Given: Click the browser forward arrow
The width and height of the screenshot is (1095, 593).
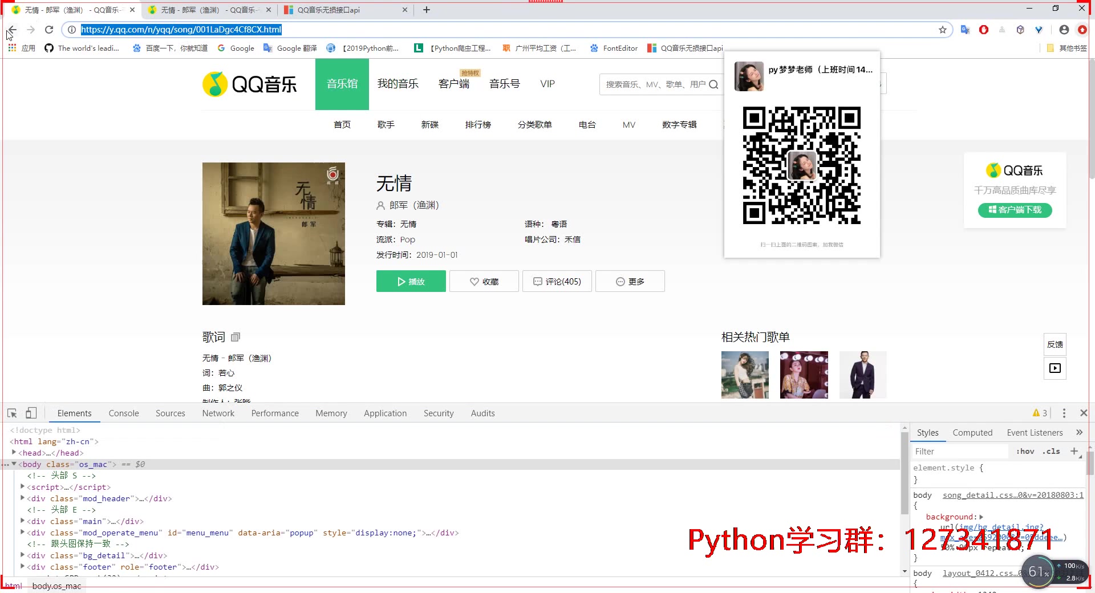Looking at the screenshot, I should coord(31,30).
